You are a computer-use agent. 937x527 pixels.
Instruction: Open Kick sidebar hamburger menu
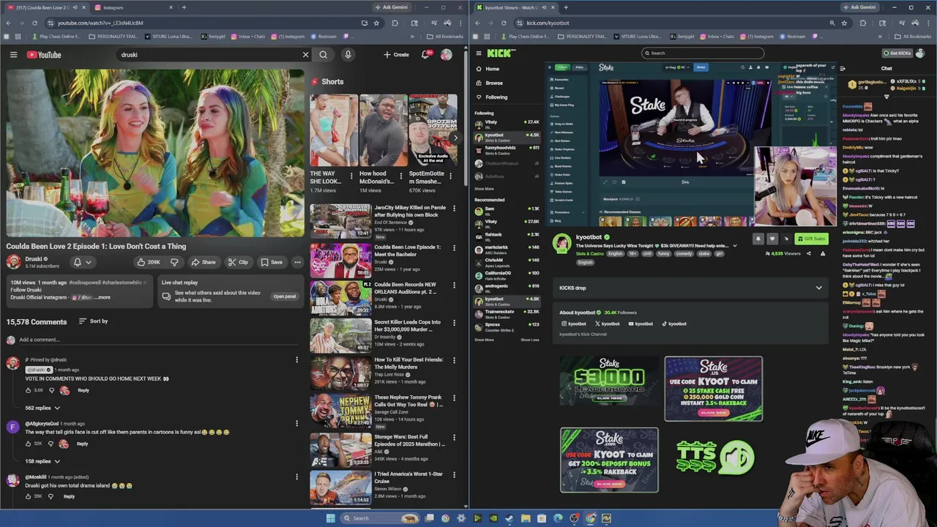[479, 53]
